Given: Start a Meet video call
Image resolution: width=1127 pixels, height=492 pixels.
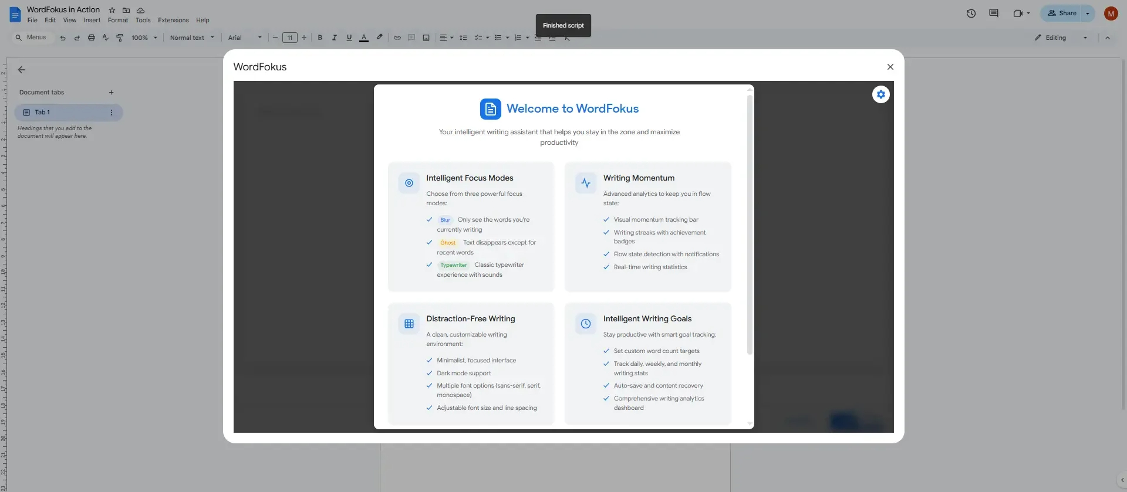Looking at the screenshot, I should pyautogui.click(x=1017, y=13).
